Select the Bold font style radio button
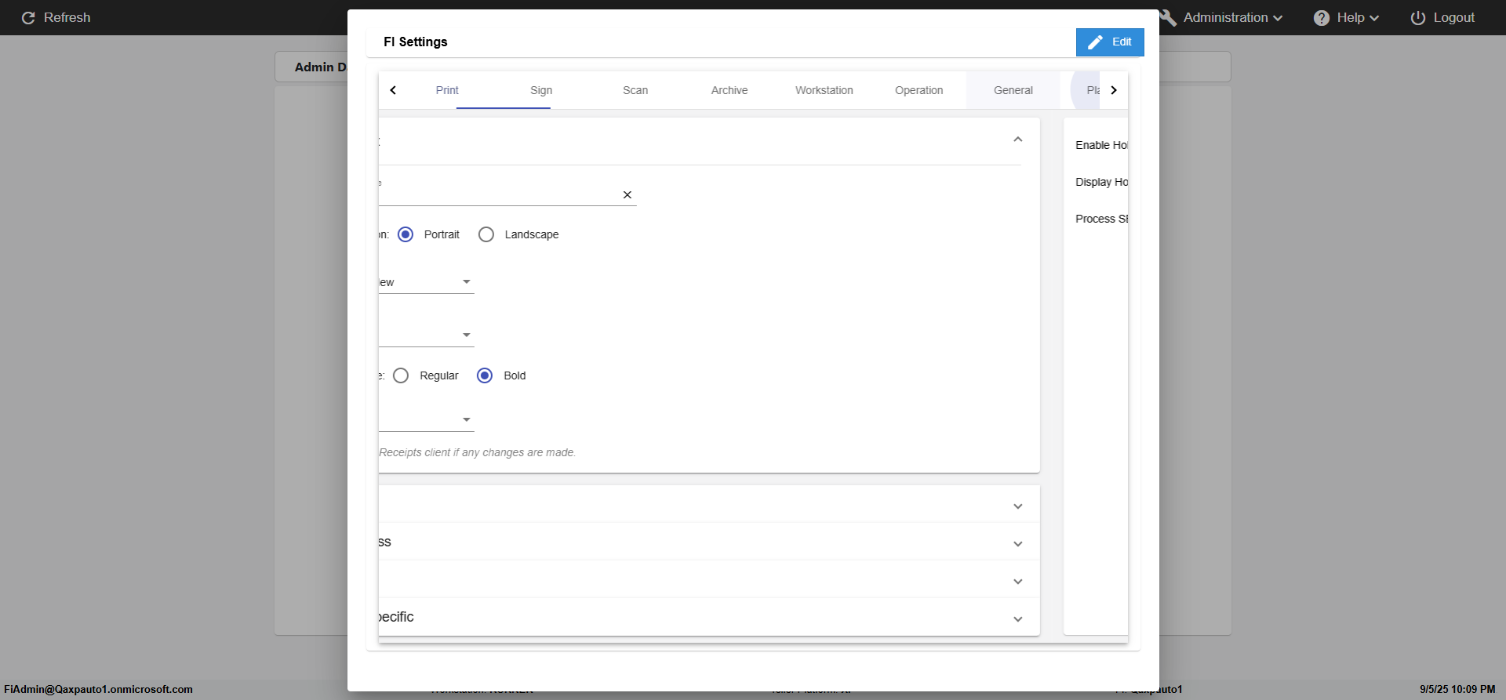The width and height of the screenshot is (1506, 700). coord(485,375)
